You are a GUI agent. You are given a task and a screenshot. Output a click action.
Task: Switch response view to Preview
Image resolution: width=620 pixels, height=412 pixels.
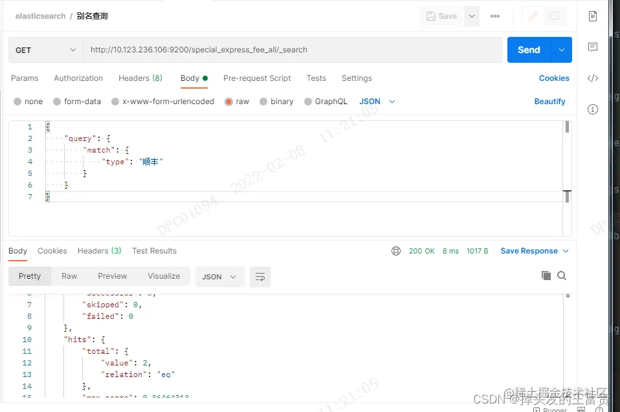[x=113, y=276]
